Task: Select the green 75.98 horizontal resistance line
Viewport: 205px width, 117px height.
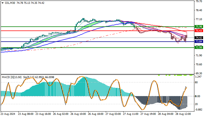Action: pyautogui.click(x=97, y=27)
